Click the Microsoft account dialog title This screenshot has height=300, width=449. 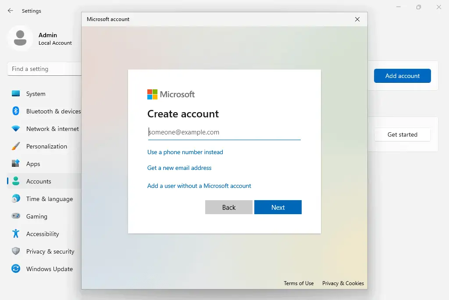pyautogui.click(x=108, y=19)
